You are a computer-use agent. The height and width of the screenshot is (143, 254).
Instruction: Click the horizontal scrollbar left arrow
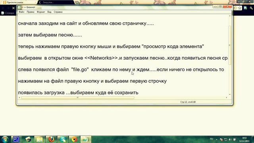pos(19,98)
